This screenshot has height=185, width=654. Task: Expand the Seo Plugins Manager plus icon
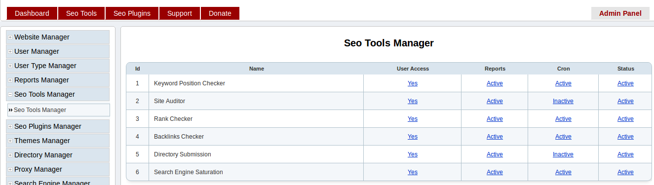tap(10, 126)
